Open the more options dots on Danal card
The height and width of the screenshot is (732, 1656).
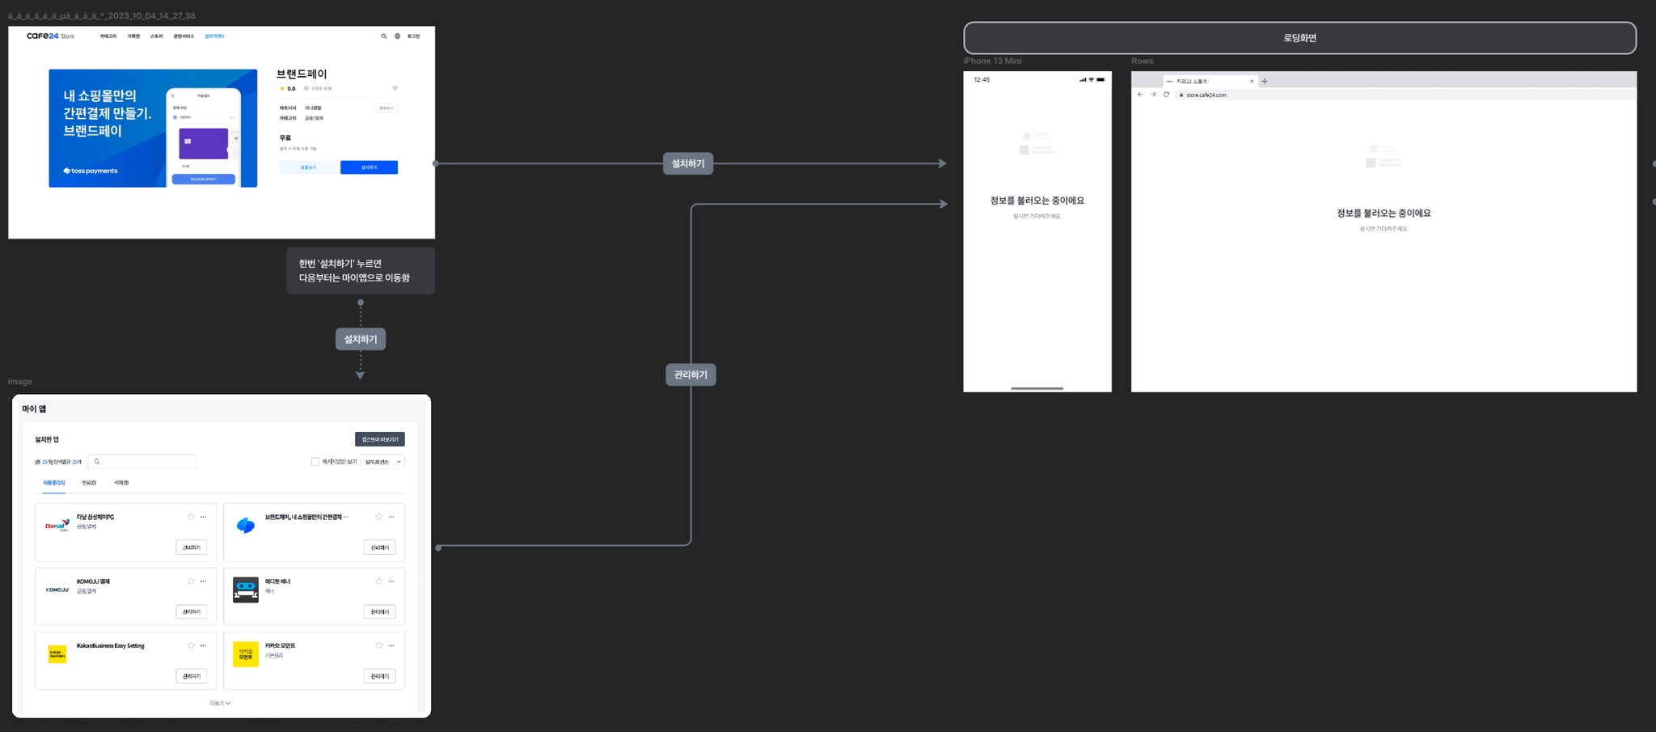pyautogui.click(x=203, y=517)
